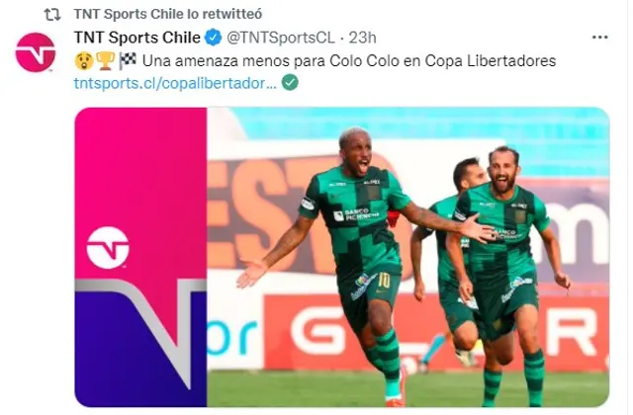Click the TNT Sports Chile display name
The image size is (633, 415).
coord(137,38)
